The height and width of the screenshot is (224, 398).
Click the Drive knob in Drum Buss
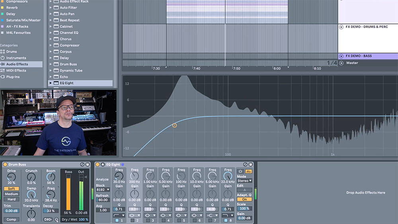tap(12, 177)
